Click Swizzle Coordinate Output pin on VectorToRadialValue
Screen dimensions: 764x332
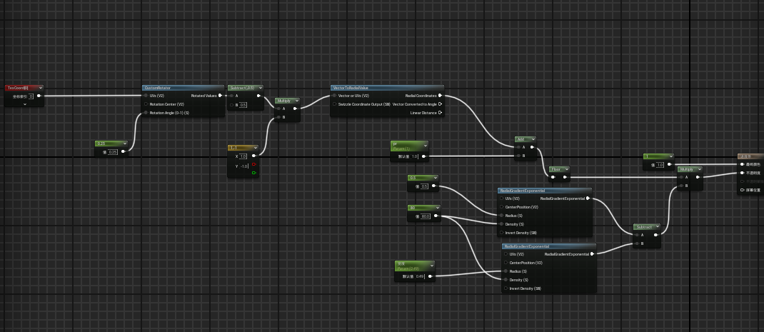tap(334, 104)
